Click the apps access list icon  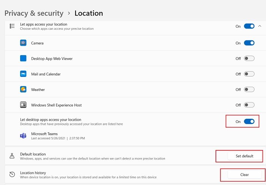coord(12,26)
